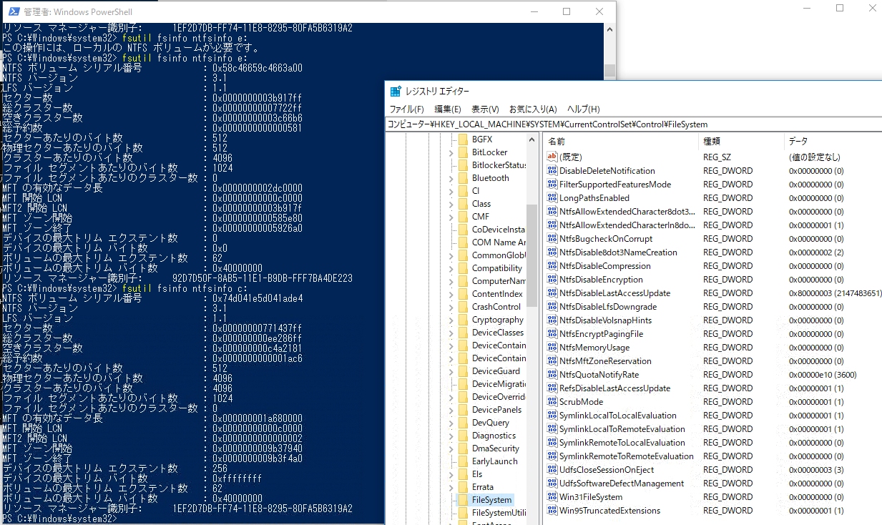Image resolution: width=882 pixels, height=525 pixels.
Task: Click the Win95TruncatedExtensions value icon
Action: pyautogui.click(x=552, y=510)
